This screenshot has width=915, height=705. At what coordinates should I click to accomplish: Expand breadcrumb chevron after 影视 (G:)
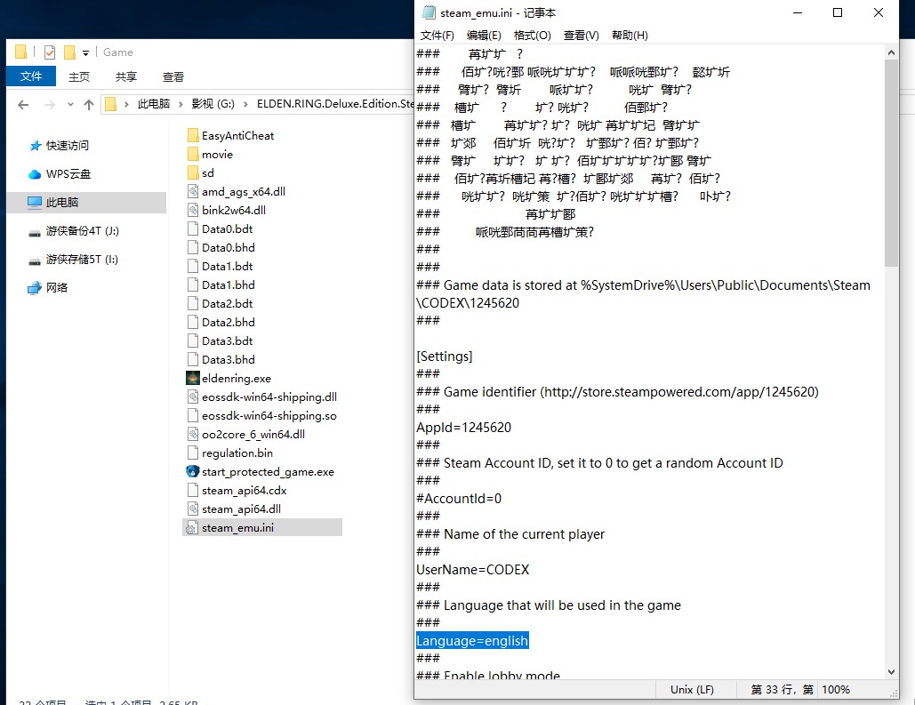[x=245, y=105]
